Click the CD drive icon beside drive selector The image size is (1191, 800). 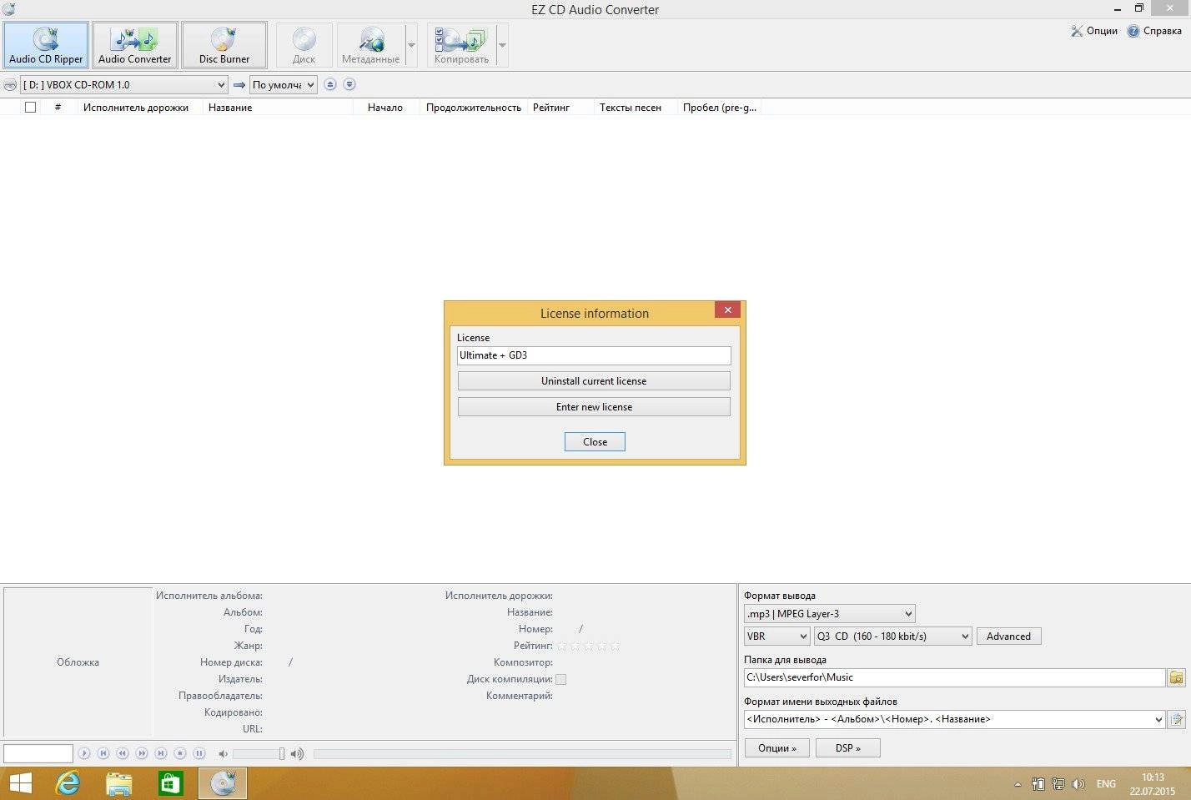[x=10, y=84]
